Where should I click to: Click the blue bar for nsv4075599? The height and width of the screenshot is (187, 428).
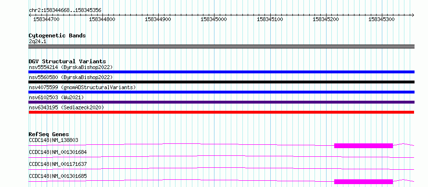(x=221, y=92)
